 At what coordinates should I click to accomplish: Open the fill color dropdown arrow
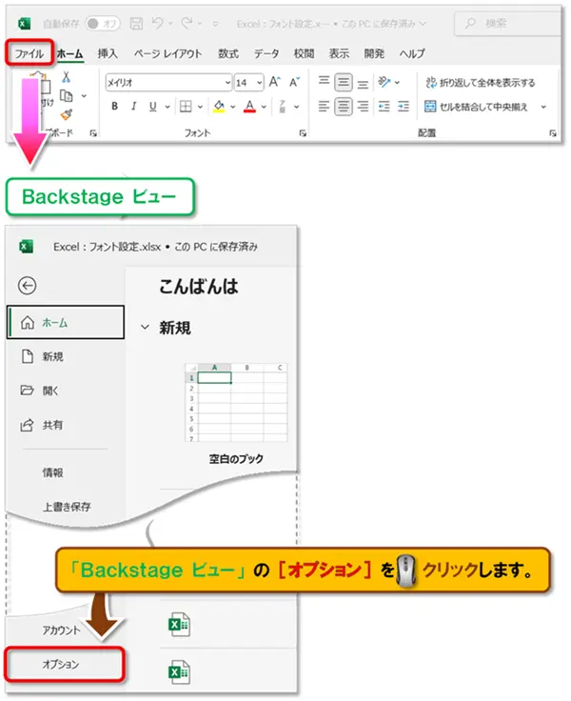pos(233,107)
